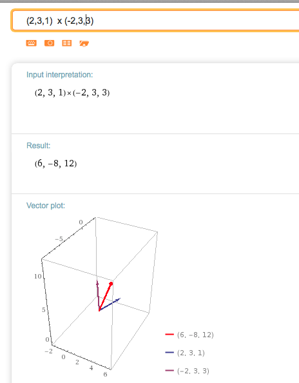This screenshot has width=299, height=383.
Task: Click the camera image input icon
Action: (x=49, y=43)
